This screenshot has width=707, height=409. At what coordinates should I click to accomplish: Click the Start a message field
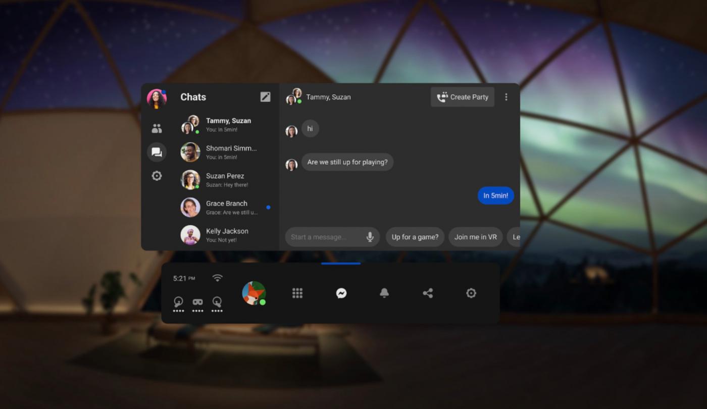(x=332, y=237)
